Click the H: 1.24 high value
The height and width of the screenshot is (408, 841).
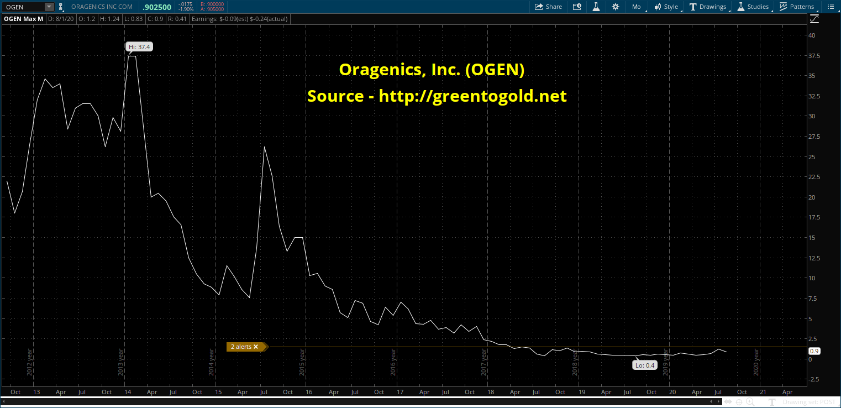point(110,19)
